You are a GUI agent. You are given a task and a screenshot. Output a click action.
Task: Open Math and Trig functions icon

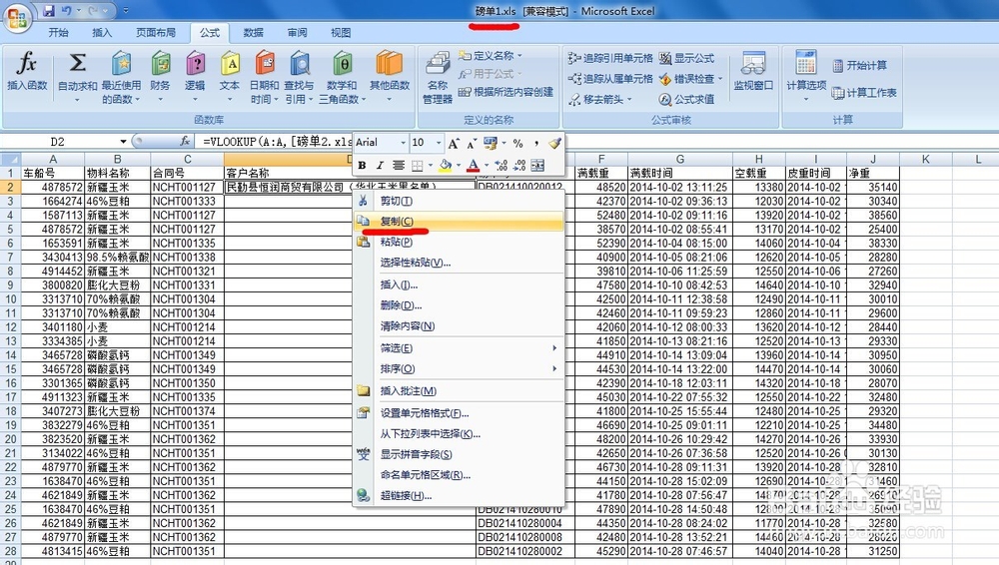(x=342, y=64)
